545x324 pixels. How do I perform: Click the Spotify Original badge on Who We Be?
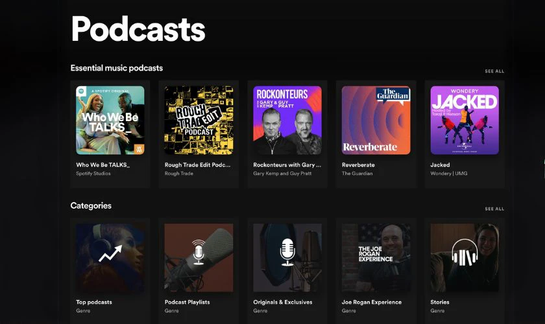click(81, 91)
